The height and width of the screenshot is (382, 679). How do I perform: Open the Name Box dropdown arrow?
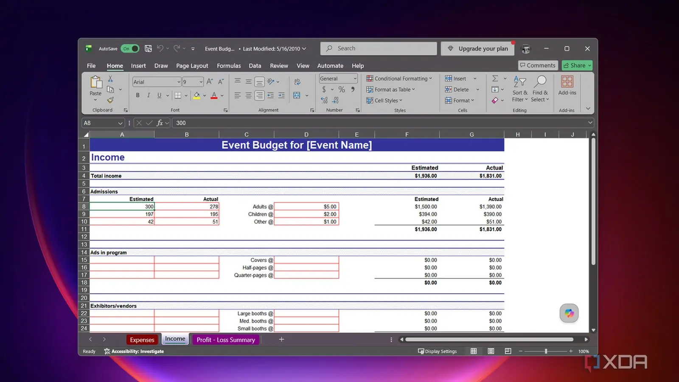click(120, 123)
